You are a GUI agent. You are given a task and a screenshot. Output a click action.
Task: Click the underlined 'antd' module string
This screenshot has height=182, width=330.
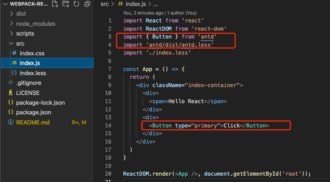pos(207,37)
